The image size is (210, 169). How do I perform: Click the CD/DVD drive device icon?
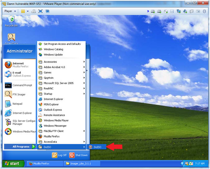pos(166,12)
